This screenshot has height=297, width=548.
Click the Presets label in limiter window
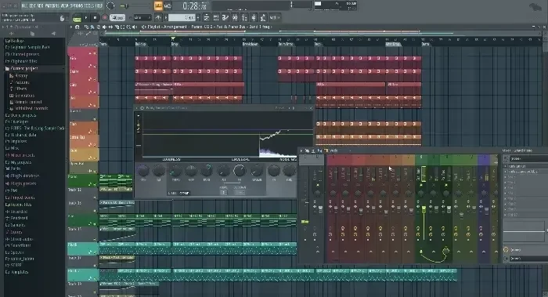tap(279, 108)
